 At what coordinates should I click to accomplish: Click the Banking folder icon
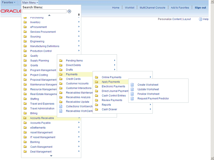pos(25,142)
